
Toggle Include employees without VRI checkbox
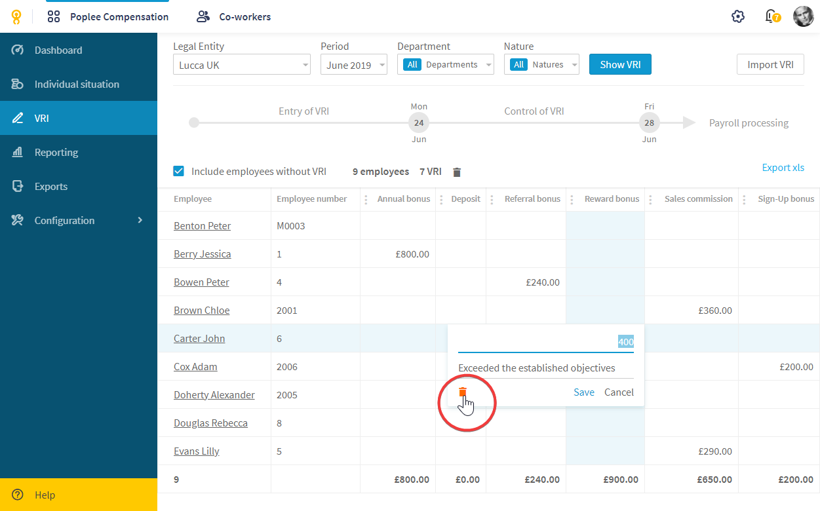(178, 171)
